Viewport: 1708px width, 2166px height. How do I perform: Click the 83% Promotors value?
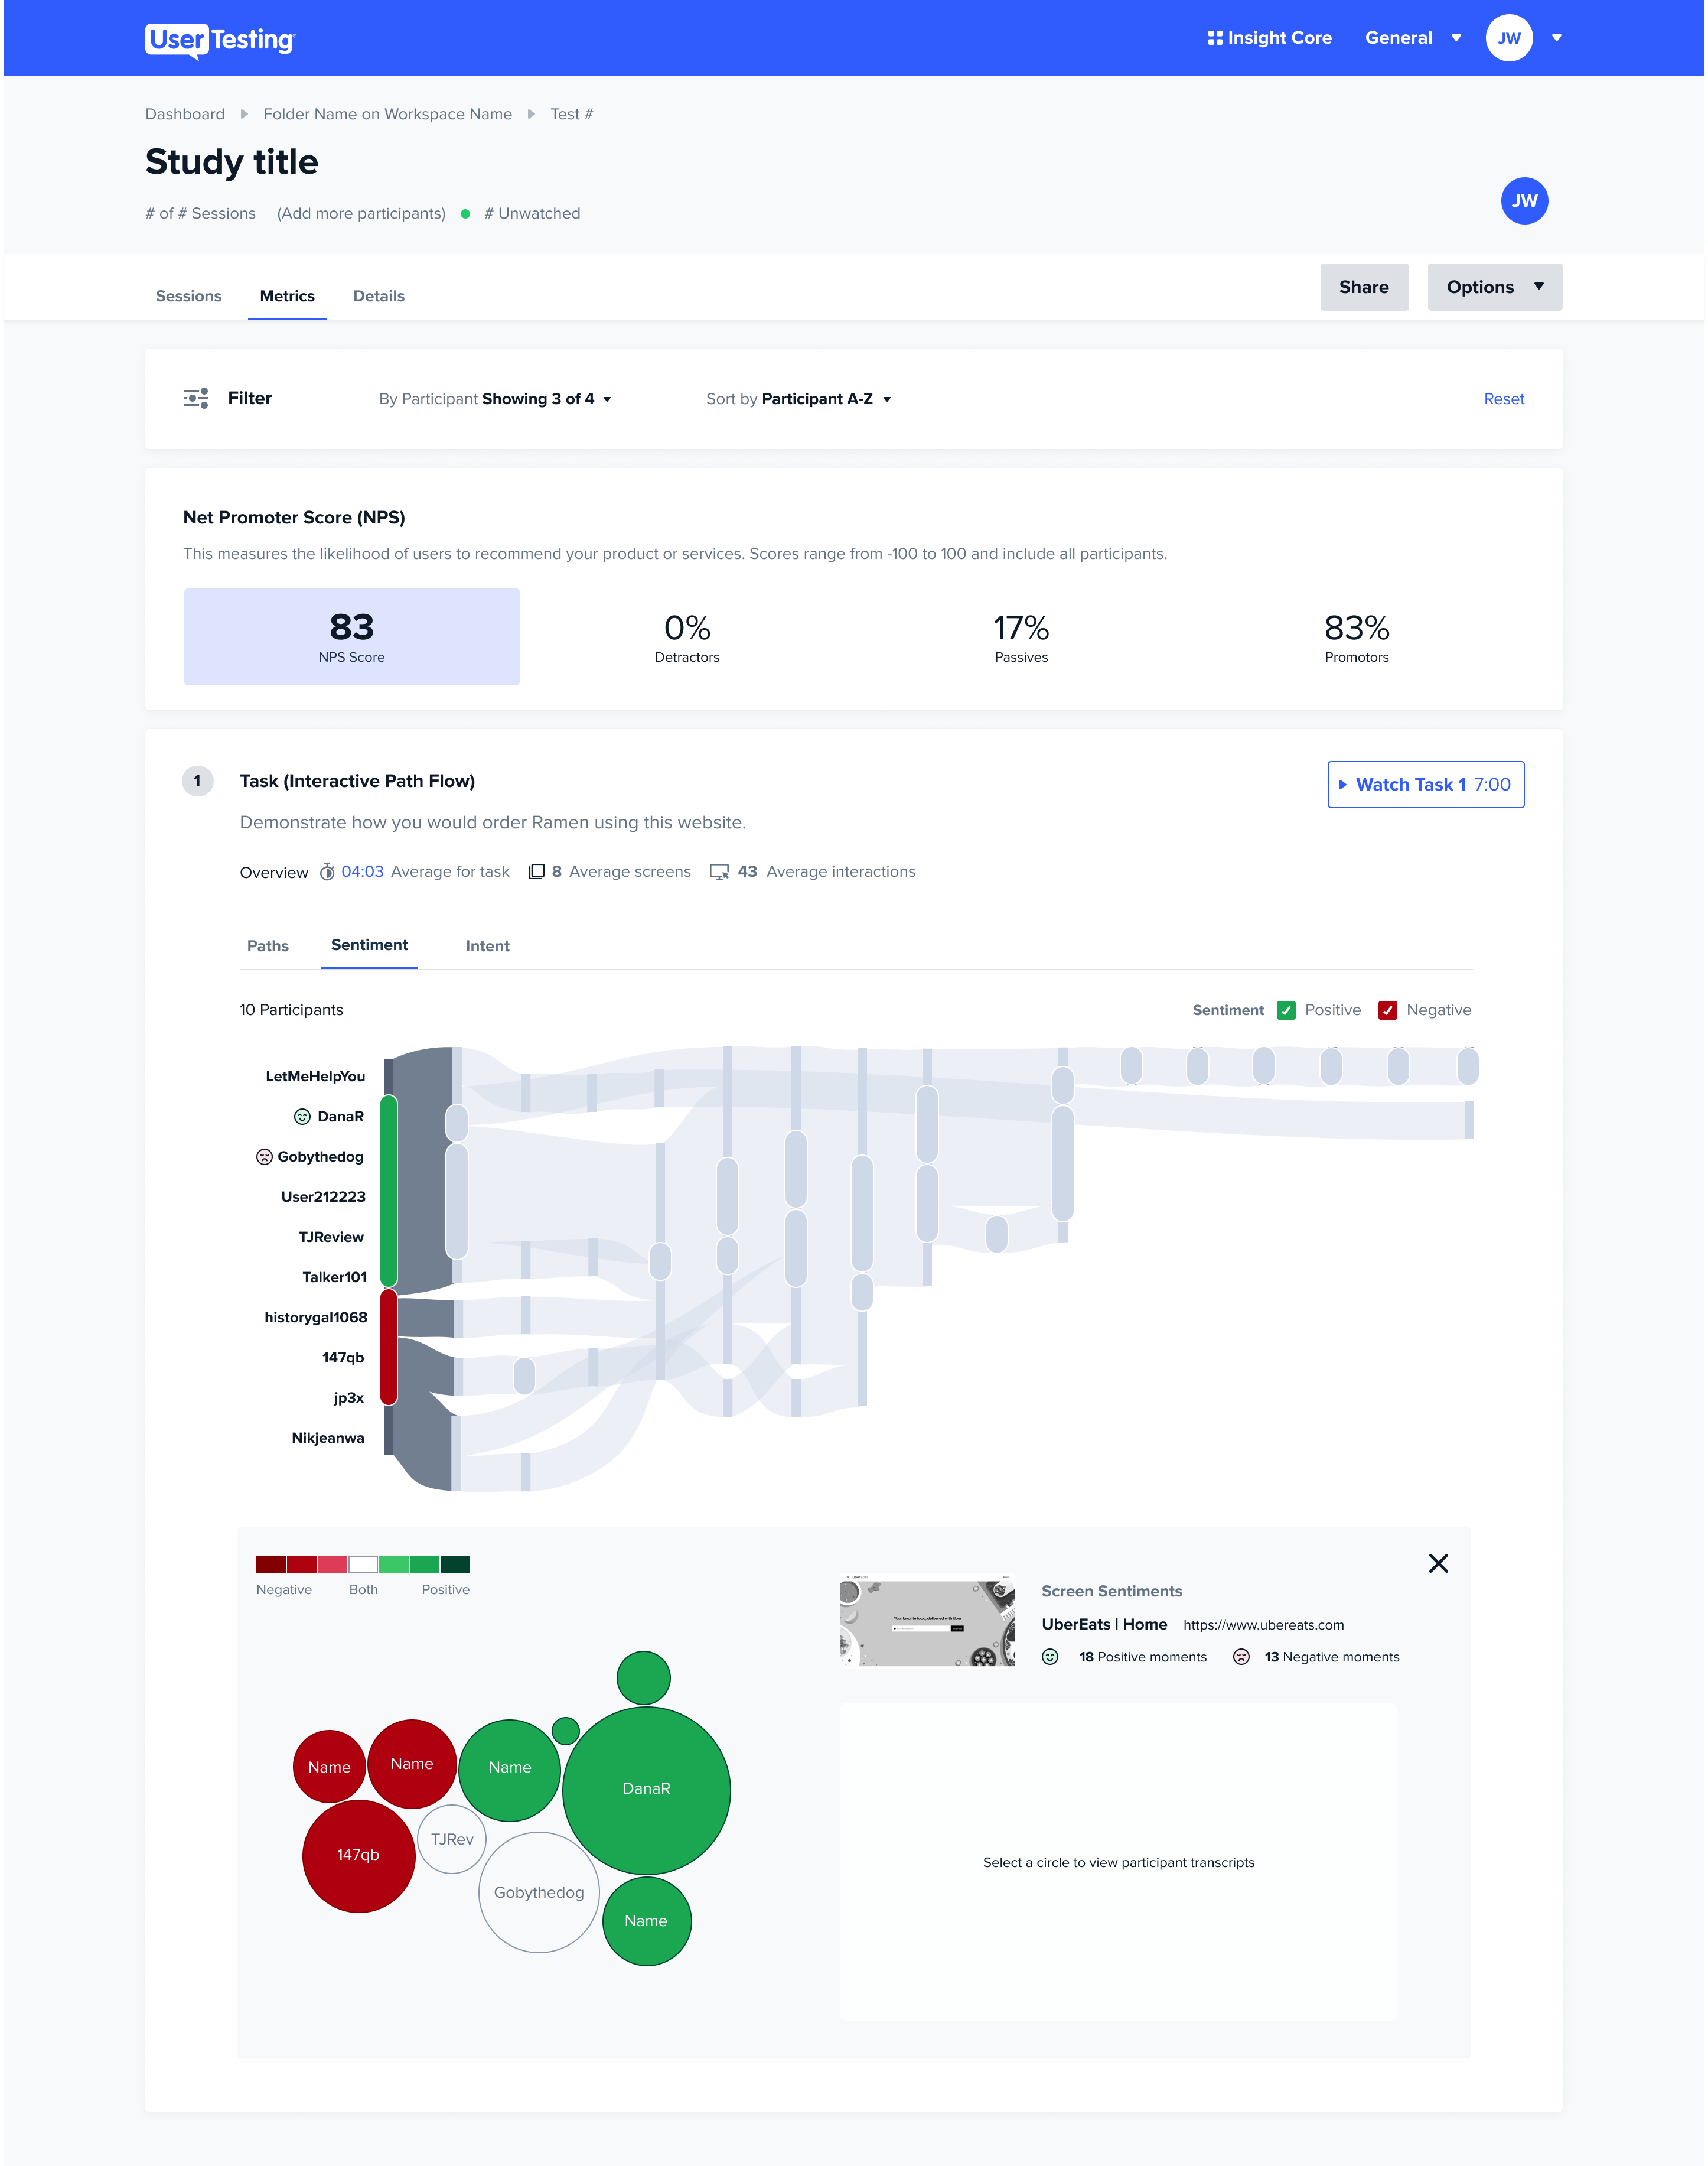[1356, 628]
